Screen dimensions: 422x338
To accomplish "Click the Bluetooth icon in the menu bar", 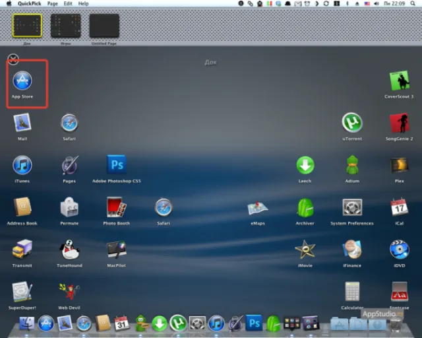I will point(347,3).
